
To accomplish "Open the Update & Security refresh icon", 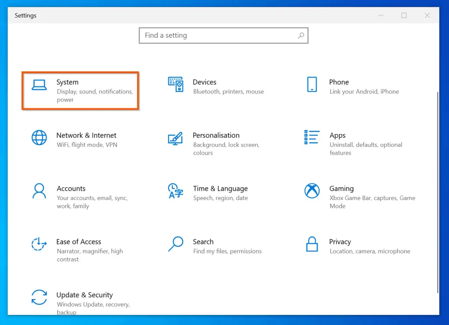I will [39, 297].
